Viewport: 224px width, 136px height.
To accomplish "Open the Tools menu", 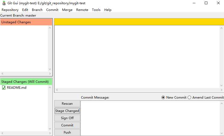I will pos(96,10).
